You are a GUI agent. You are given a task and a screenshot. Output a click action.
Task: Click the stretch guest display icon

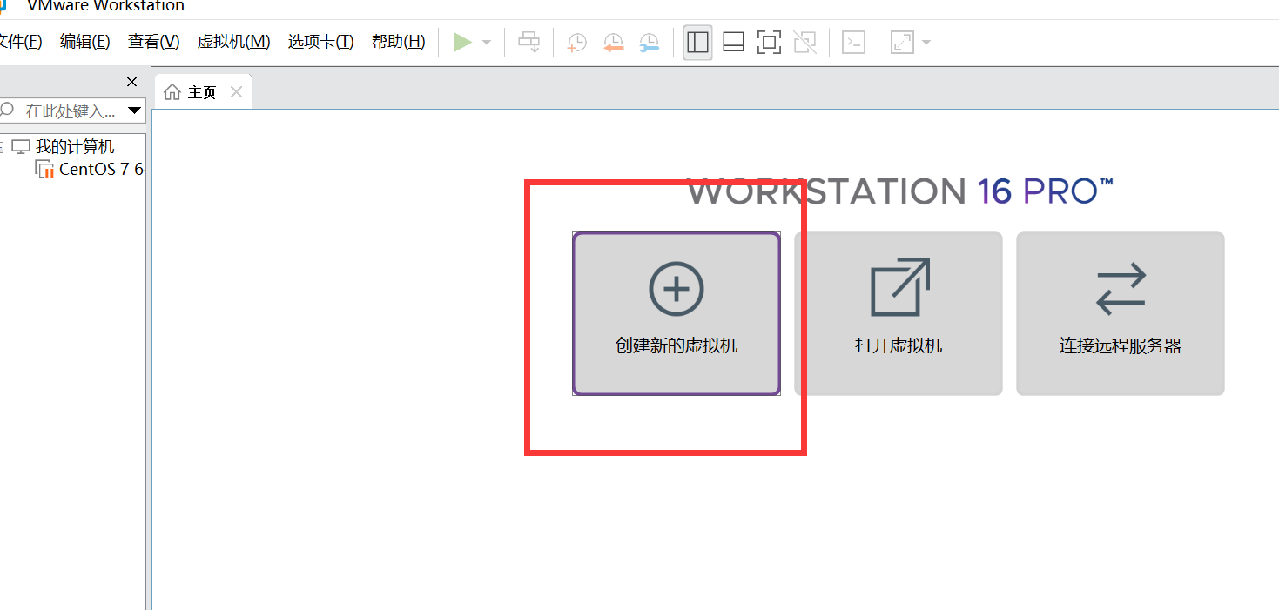coord(902,42)
